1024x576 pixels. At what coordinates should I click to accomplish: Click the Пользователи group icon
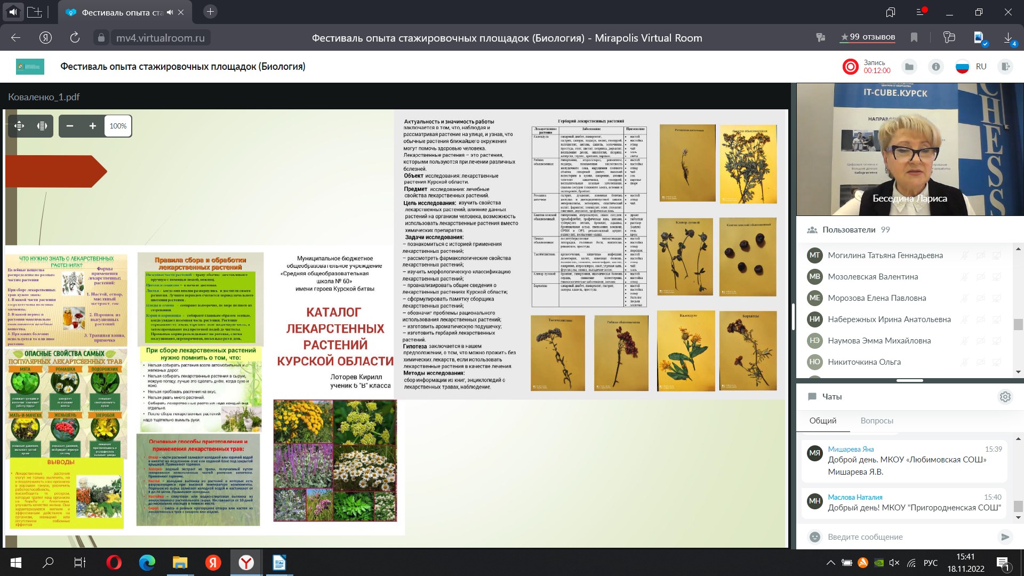coord(812,230)
